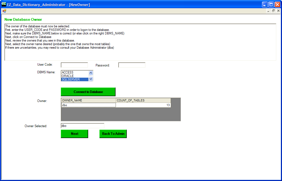Go back using Back To Admin button
The height and width of the screenshot is (181, 282).
point(113,134)
